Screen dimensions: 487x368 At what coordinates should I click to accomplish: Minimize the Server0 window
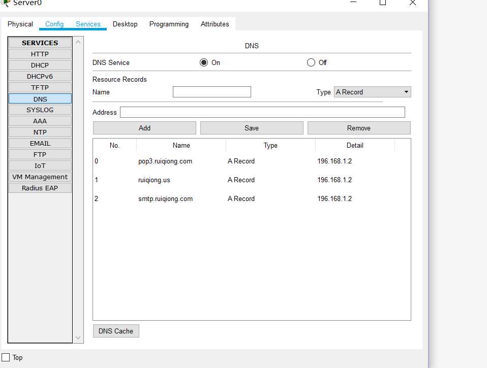(x=353, y=3)
